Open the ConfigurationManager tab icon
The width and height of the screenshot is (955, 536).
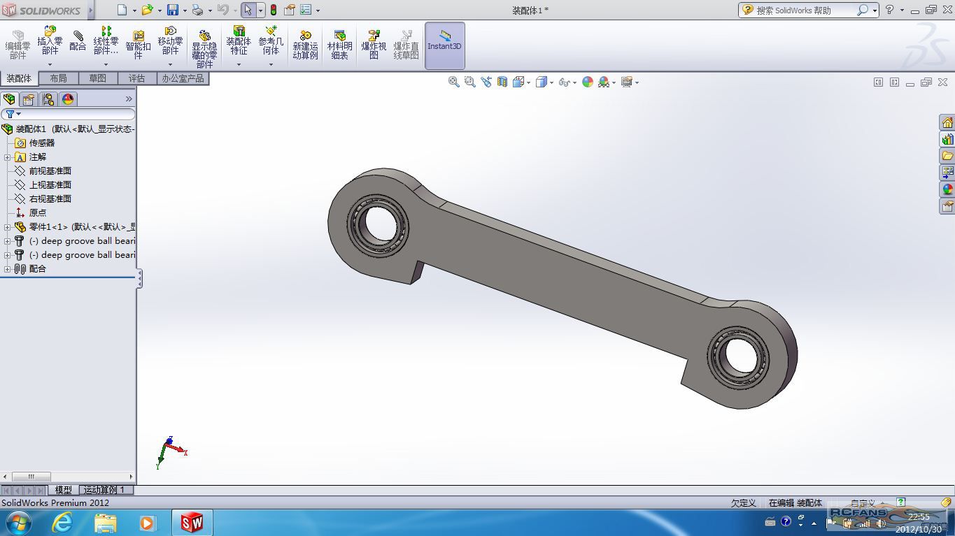tap(48, 99)
